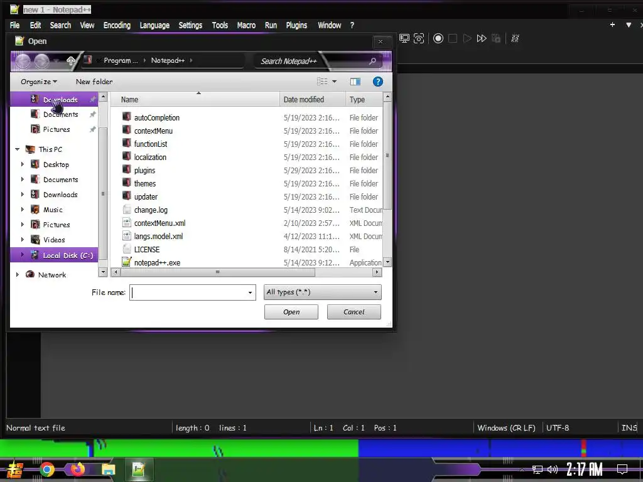
Task: Select Network in the navigation tree
Action: 51,275
